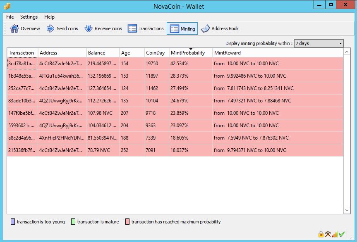Image resolution: width=357 pixels, height=242 pixels.
Task: Sort by Age column header
Action: pyautogui.click(x=132, y=53)
